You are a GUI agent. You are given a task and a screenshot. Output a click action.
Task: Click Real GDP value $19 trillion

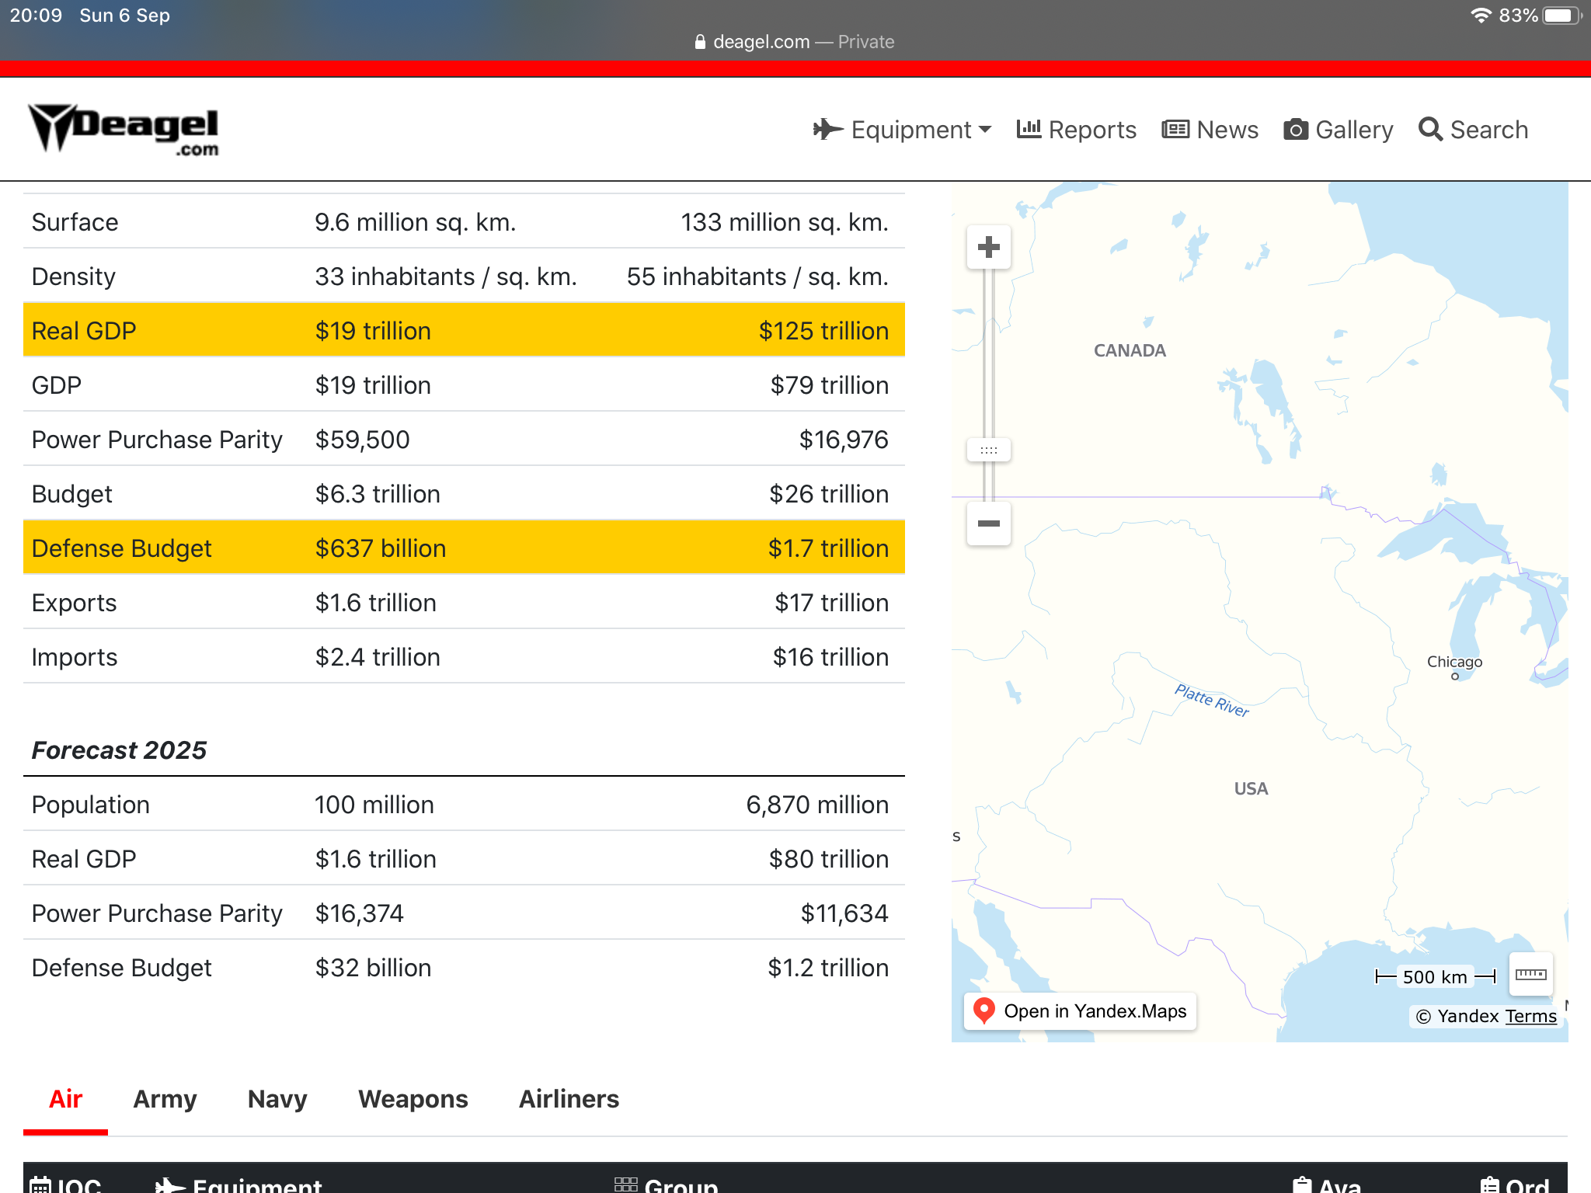coord(373,331)
